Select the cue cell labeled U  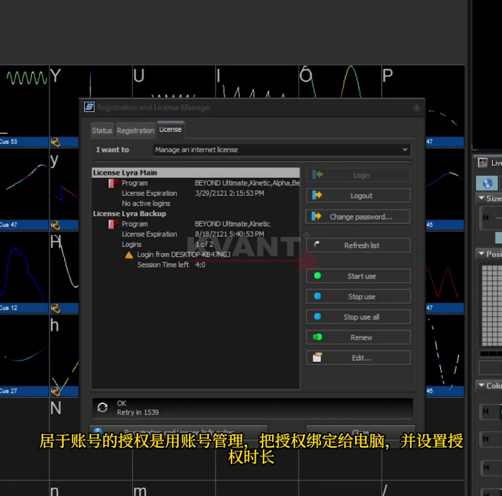point(174,82)
